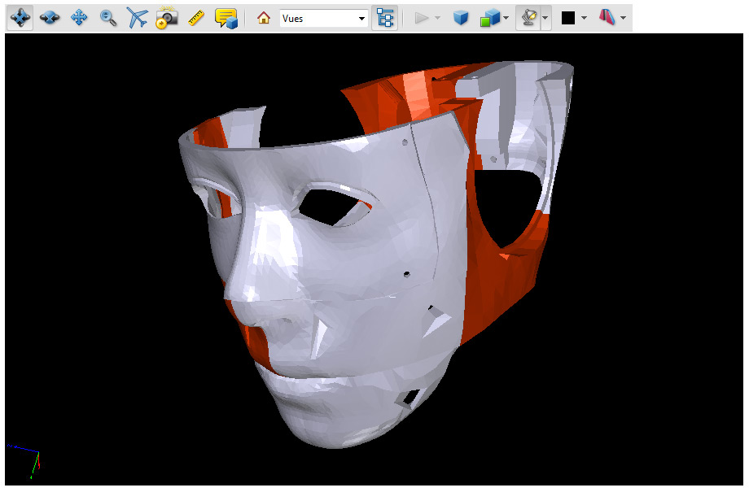Add a 3D comment note
The height and width of the screenshot is (492, 749).
[x=226, y=18]
